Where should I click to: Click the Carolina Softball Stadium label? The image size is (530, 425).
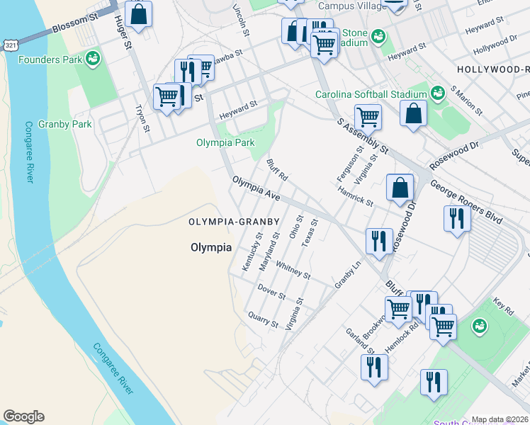click(371, 94)
